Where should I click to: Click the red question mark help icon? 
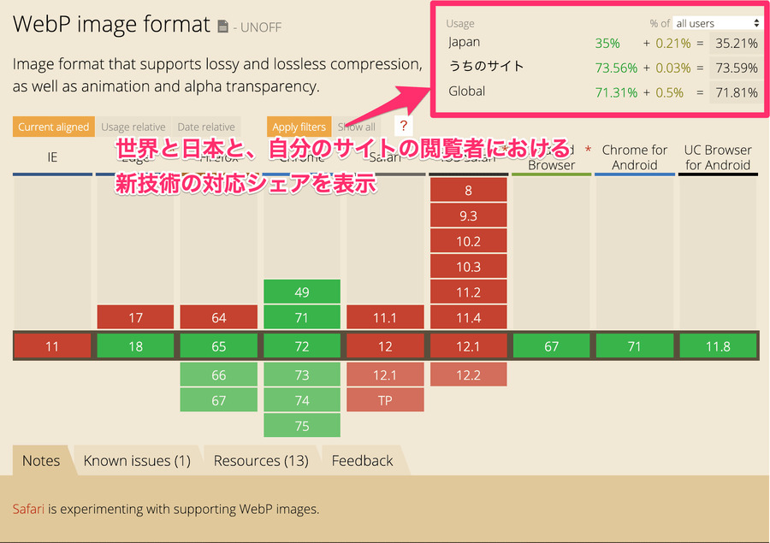click(x=403, y=126)
